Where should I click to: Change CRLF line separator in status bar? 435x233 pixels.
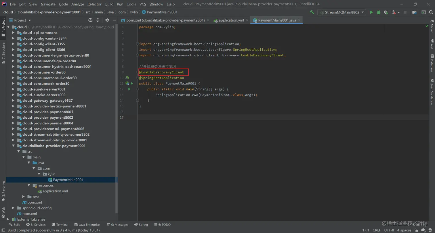(377, 230)
